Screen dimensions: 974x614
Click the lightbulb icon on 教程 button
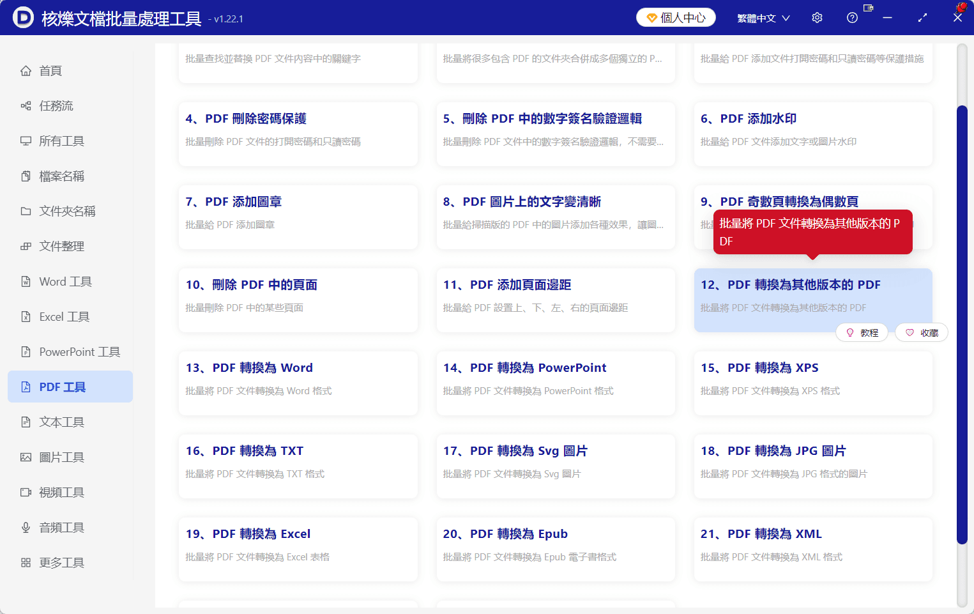(x=850, y=333)
